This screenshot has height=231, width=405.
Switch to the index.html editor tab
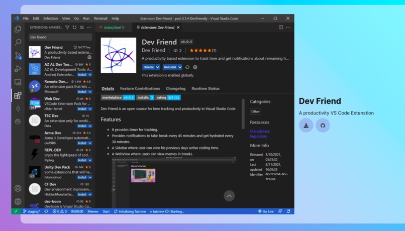point(114,27)
